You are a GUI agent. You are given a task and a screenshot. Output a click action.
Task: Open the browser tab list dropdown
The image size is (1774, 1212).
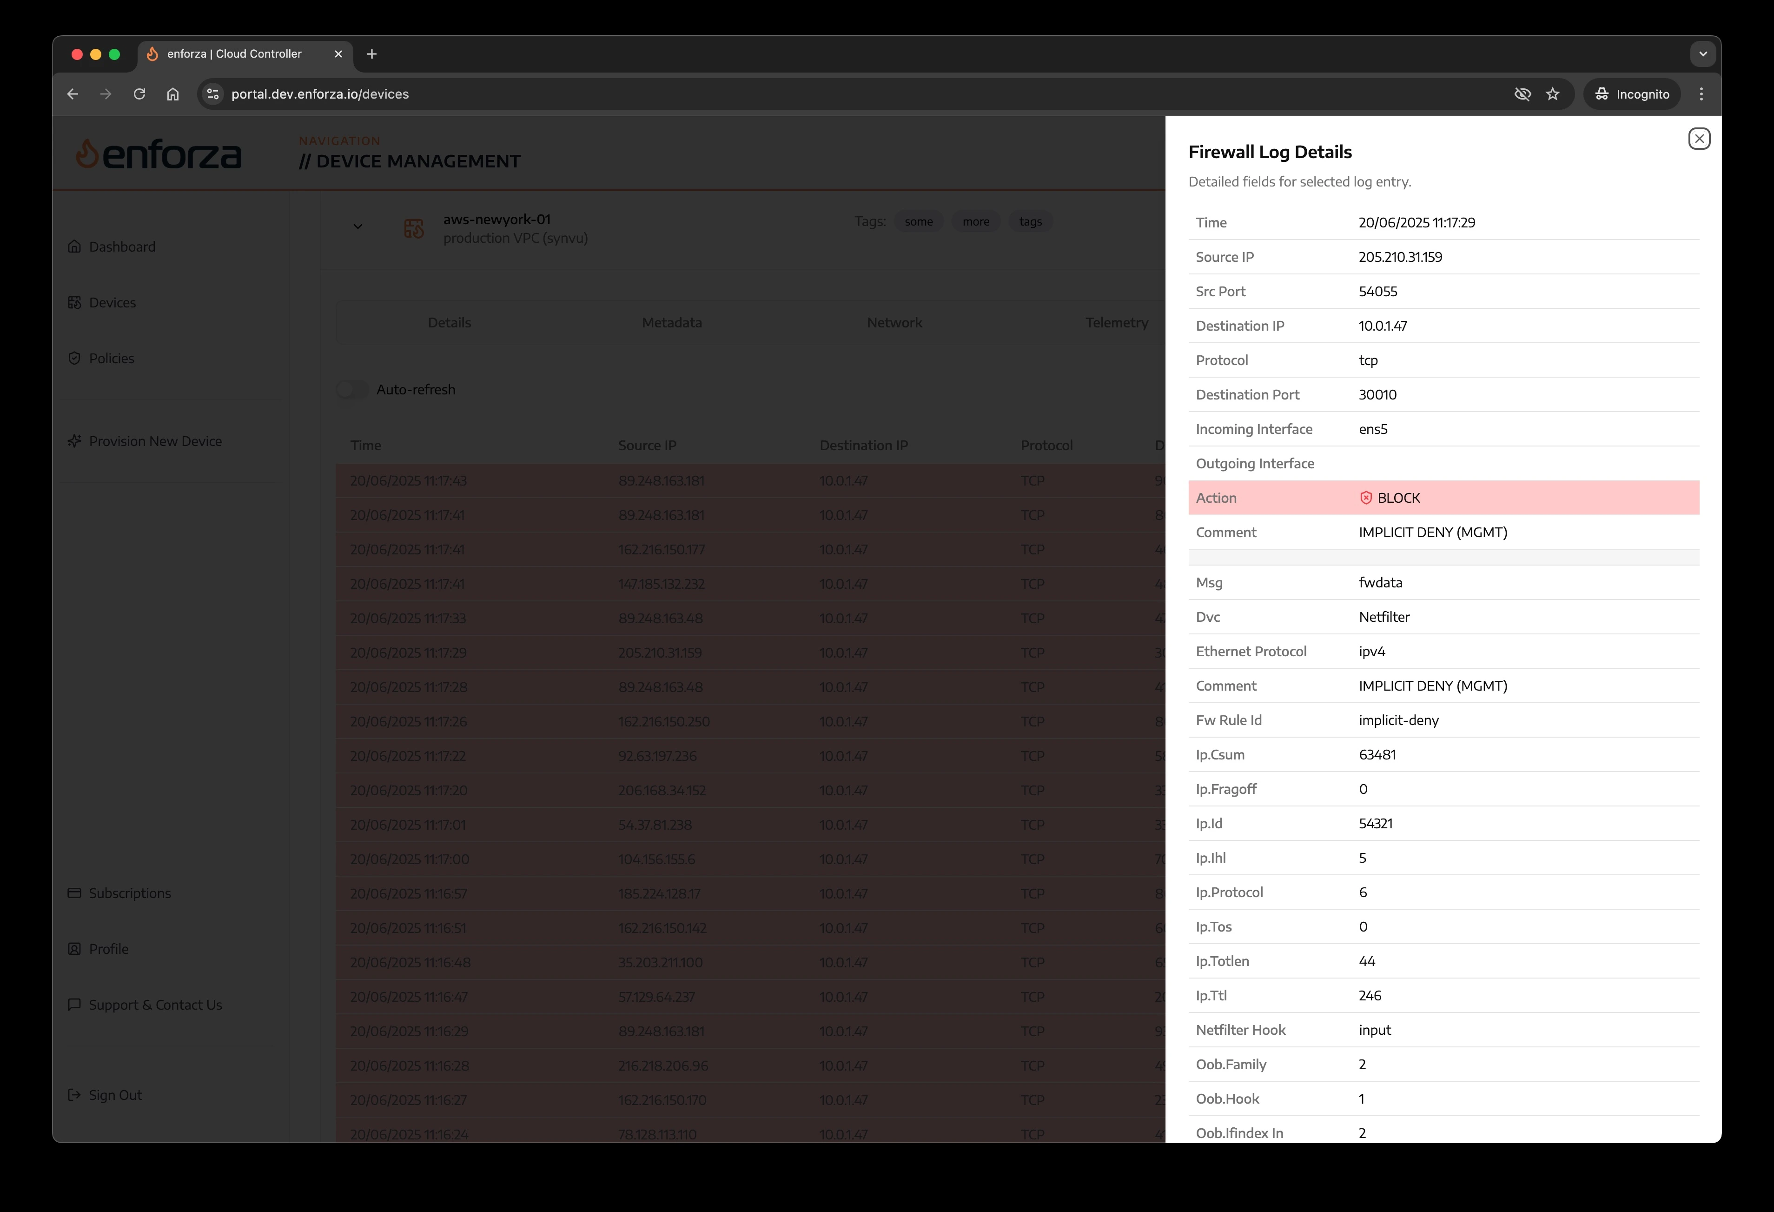1702,53
